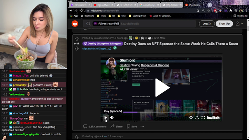The image size is (249, 140).
Task: Enter fullscreen on the Twitch clip
Action: [x=203, y=117]
